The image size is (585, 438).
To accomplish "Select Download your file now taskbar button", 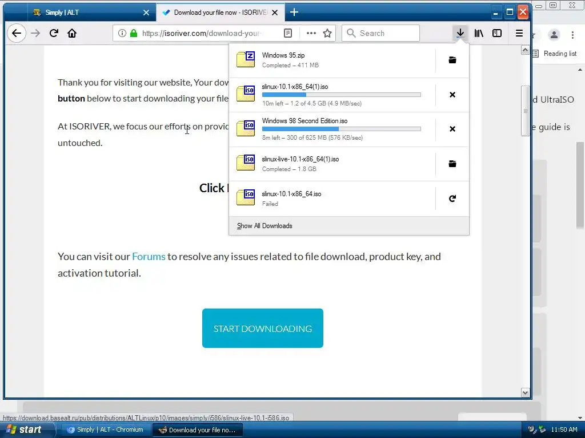I will pyautogui.click(x=198, y=430).
